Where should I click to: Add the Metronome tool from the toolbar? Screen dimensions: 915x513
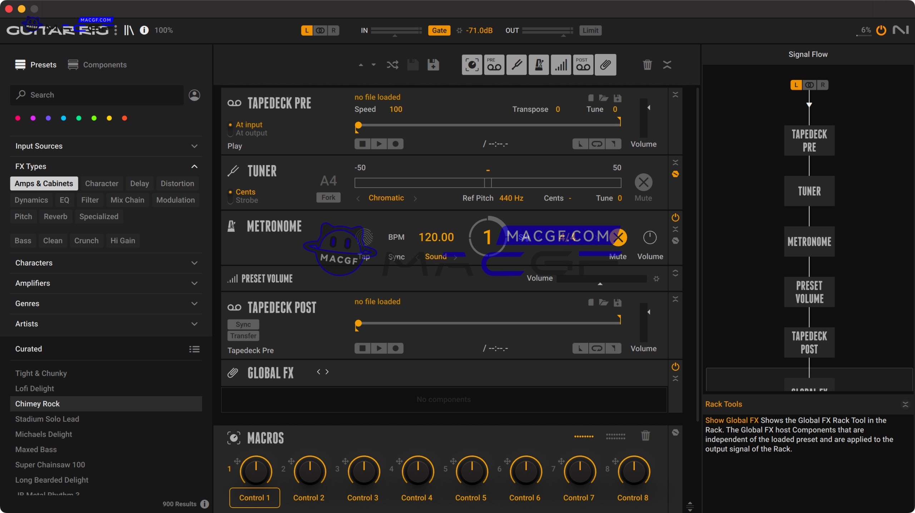[538, 65]
